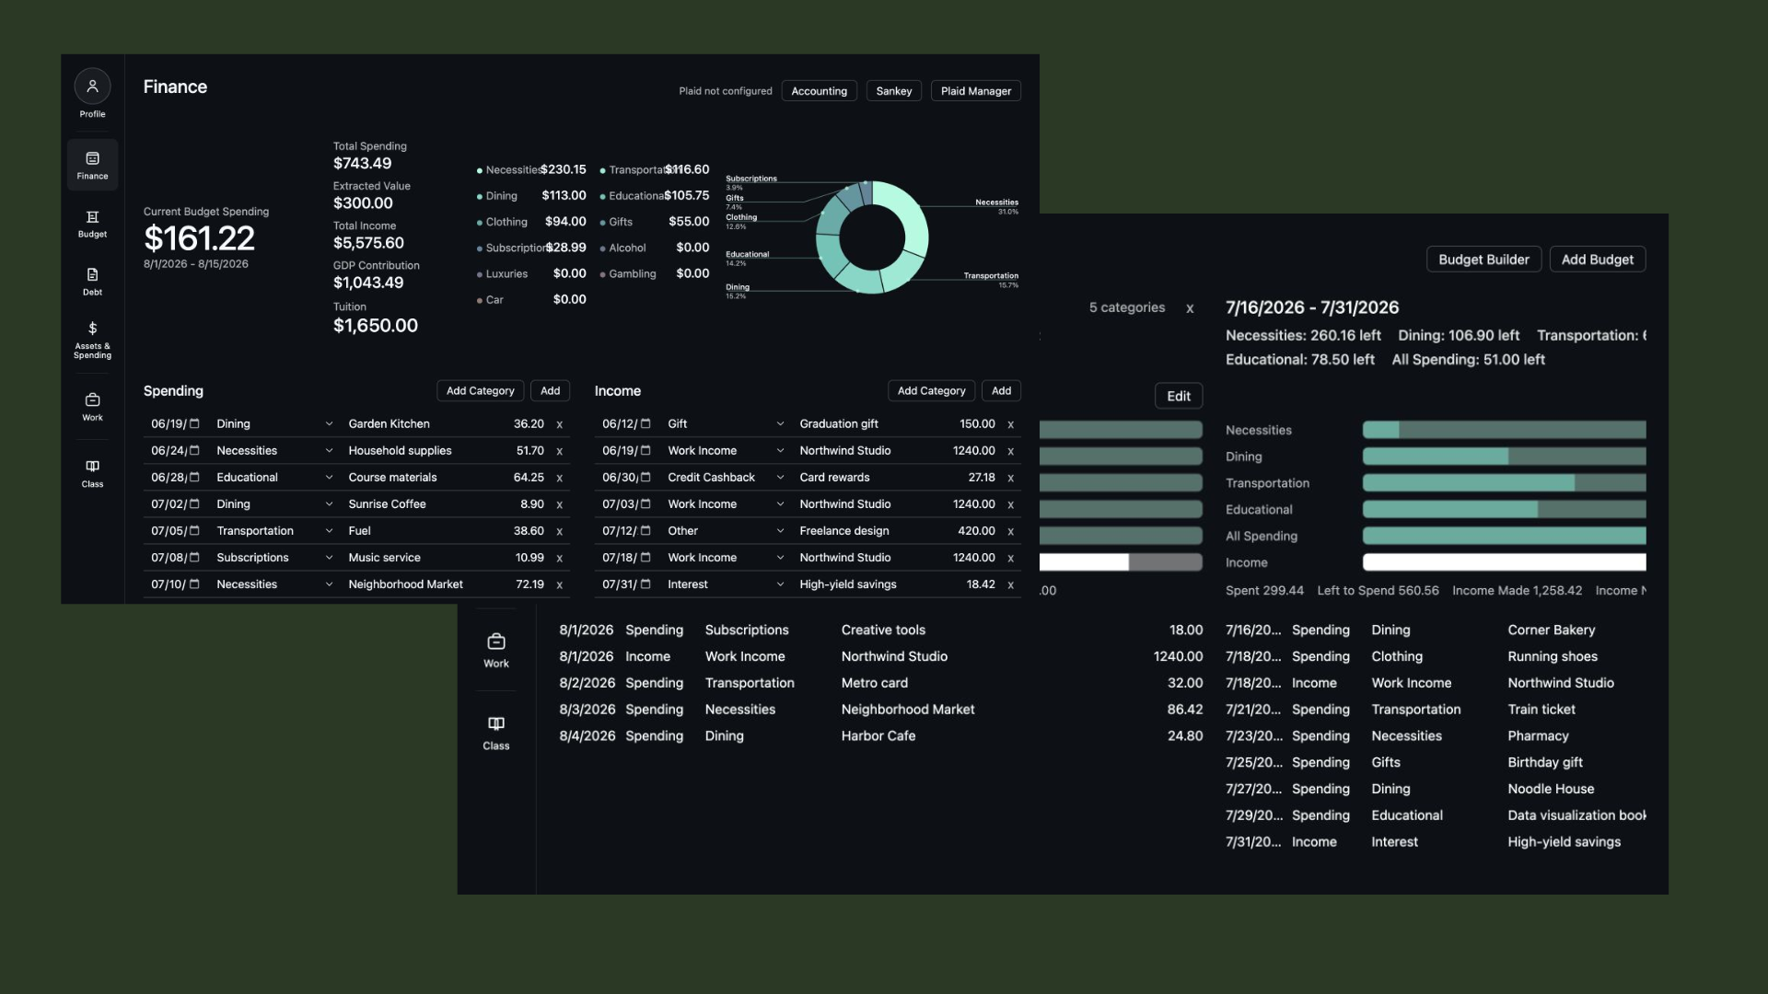Select the Corner Bakery transaction row
Image resolution: width=1768 pixels, height=994 pixels.
(1435, 630)
